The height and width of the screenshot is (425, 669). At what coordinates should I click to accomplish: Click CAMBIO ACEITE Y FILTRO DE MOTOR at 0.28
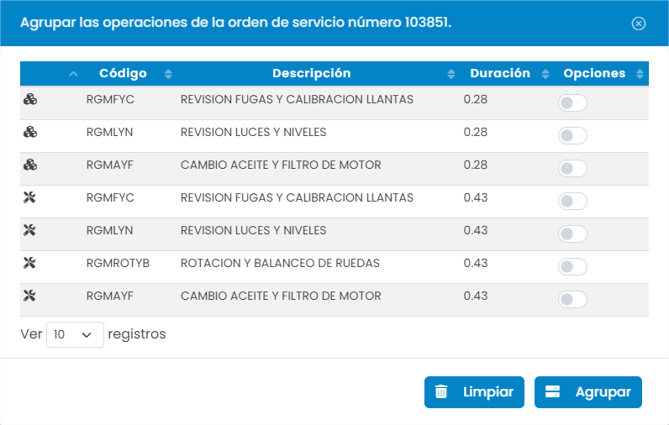click(x=281, y=165)
